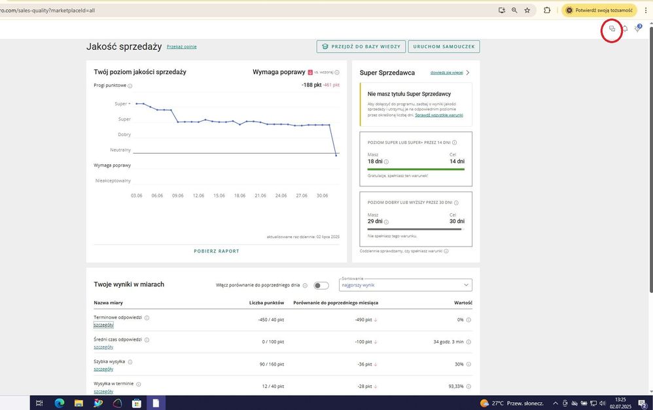653x410 pixels.
Task: Open the messages chat icon in the header
Action: pos(612,29)
